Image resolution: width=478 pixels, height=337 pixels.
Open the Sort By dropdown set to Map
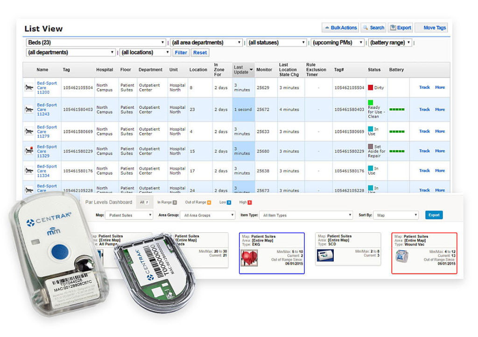(396, 215)
